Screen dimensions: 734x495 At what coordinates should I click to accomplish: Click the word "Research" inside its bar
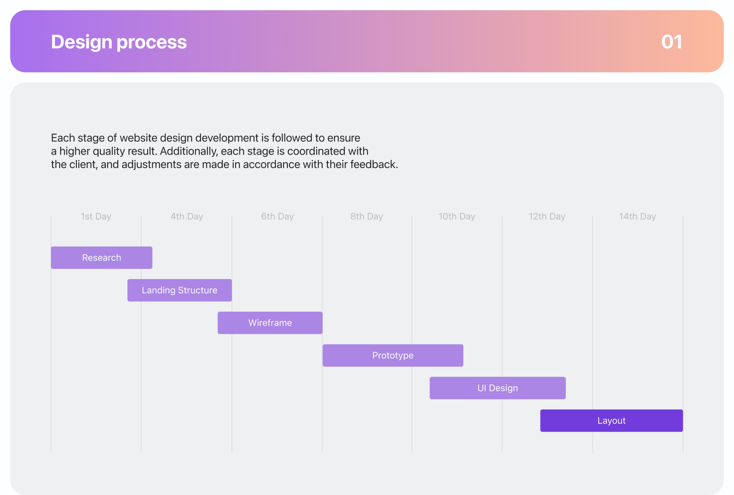click(101, 258)
